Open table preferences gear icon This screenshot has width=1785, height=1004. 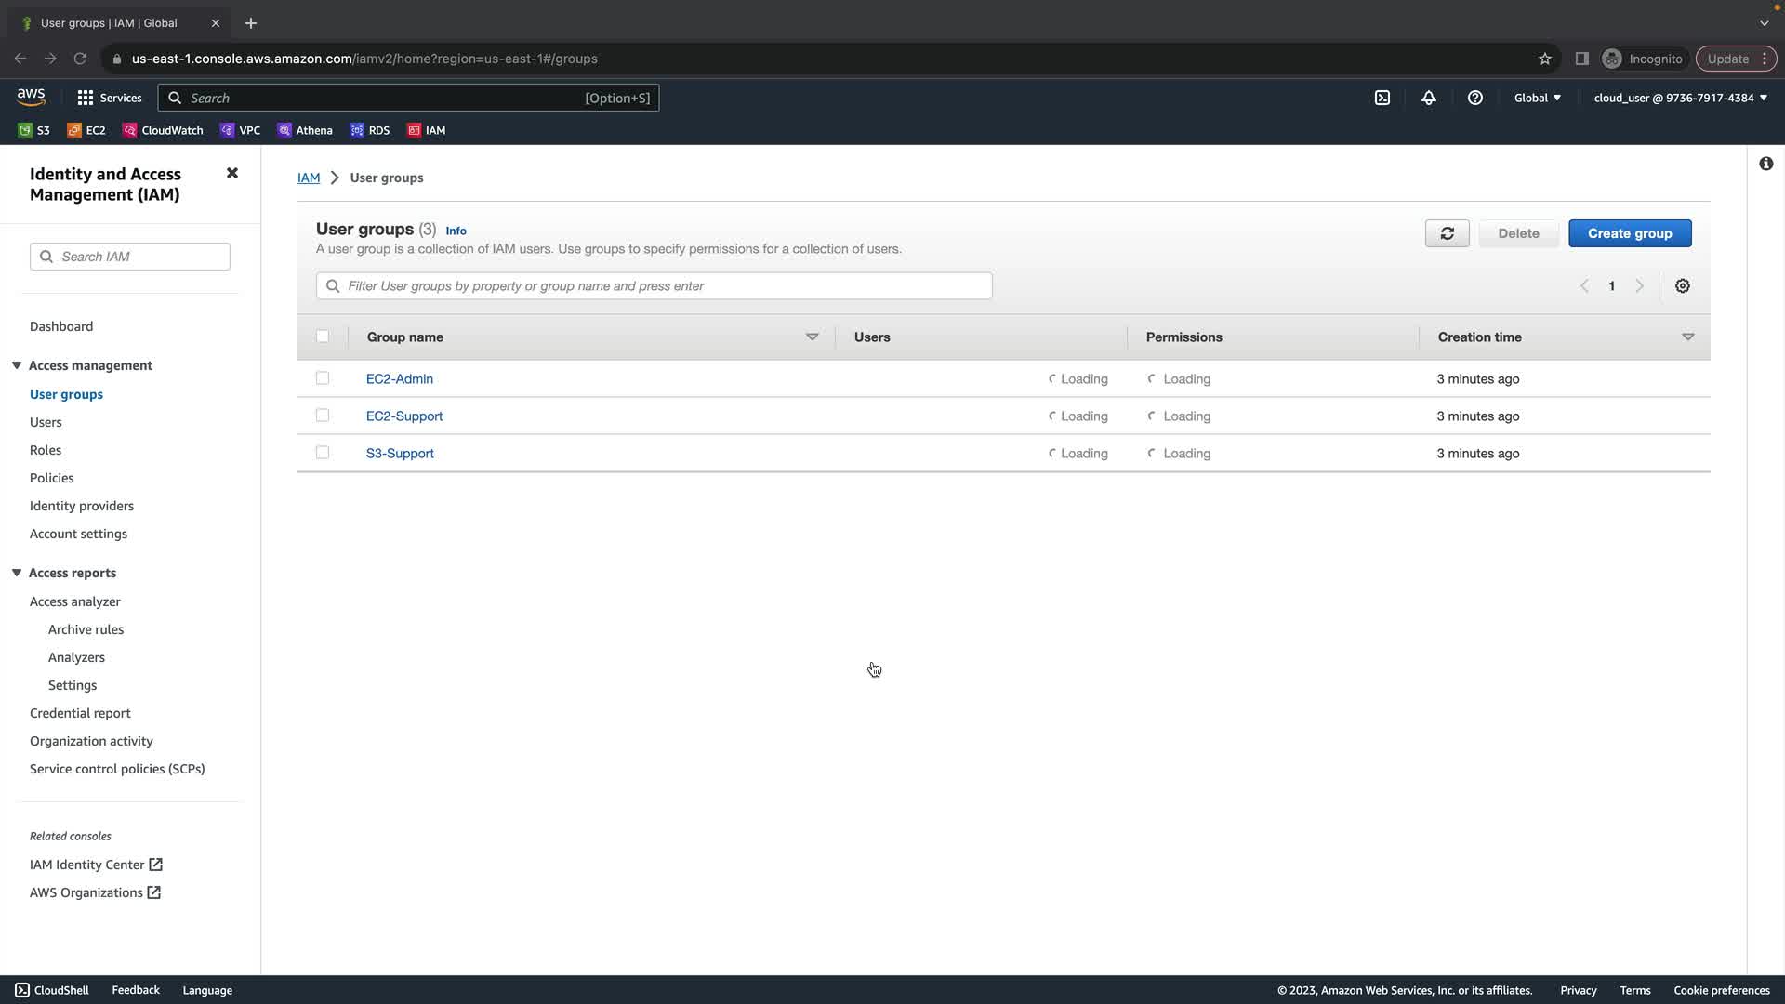(x=1683, y=286)
